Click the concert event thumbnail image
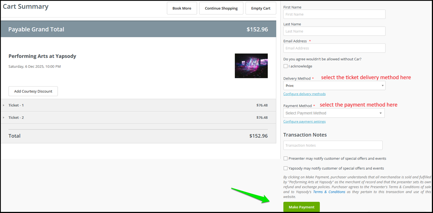 tap(251, 66)
